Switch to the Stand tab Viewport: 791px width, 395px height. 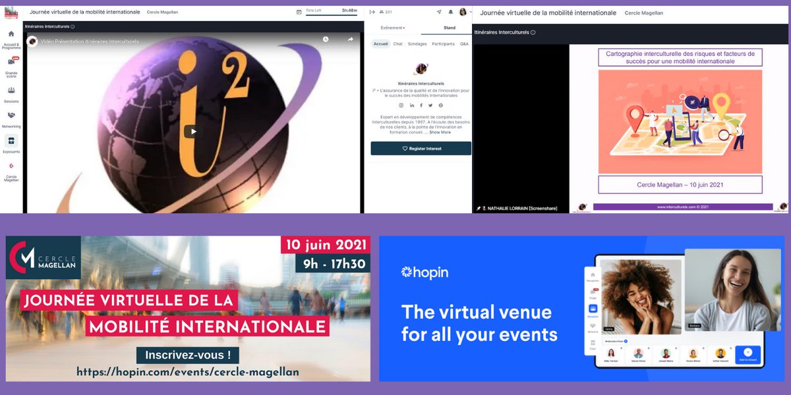450,28
